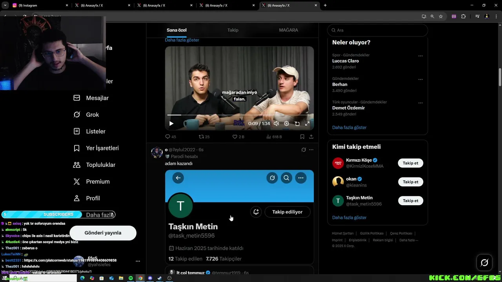Viewport: 502px width, 282px height.
Task: Open Spotify from the taskbar
Action: (x=131, y=278)
